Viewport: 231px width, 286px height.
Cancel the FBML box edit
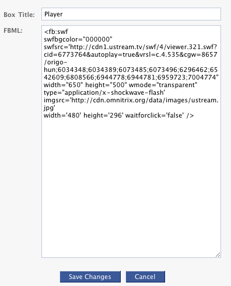click(145, 277)
